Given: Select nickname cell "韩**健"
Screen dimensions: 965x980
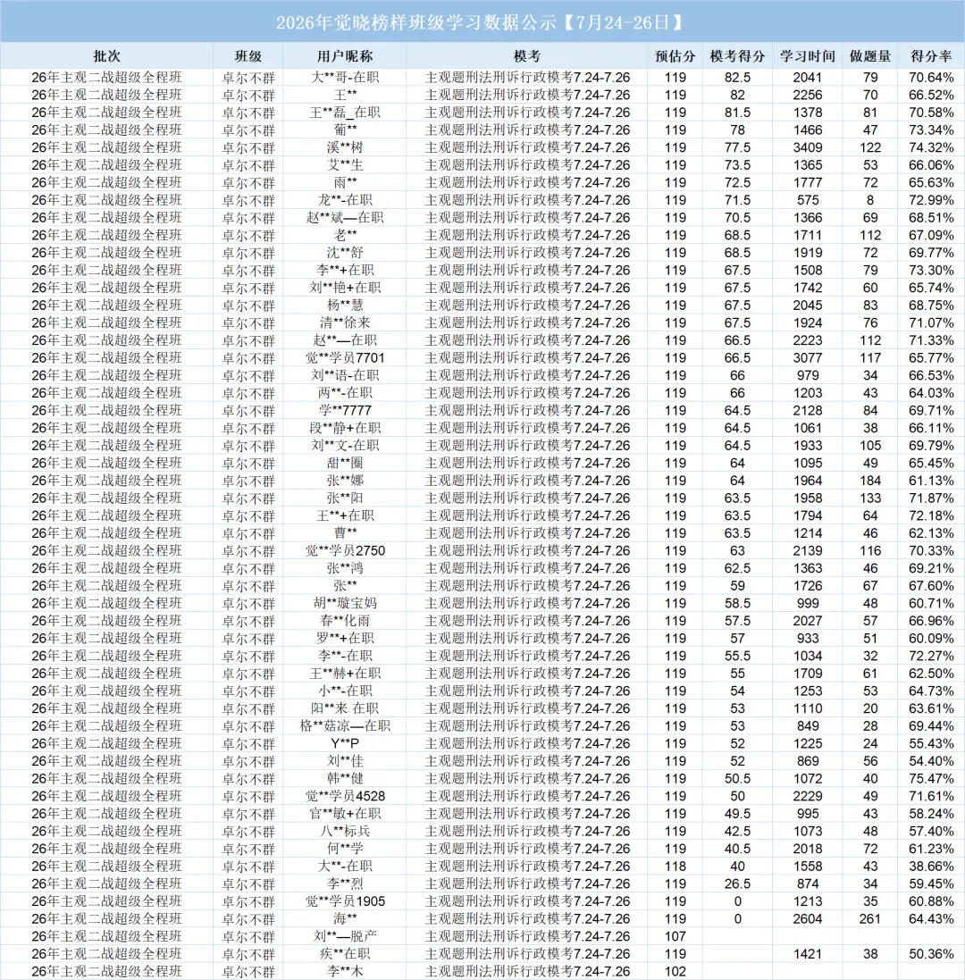Looking at the screenshot, I should [345, 779].
